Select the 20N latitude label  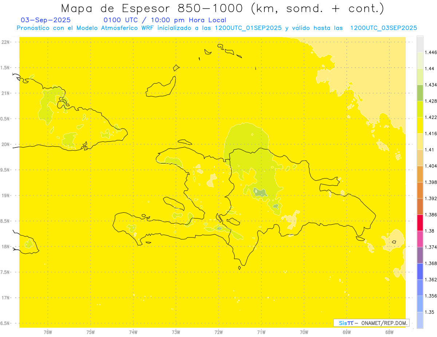[5, 144]
